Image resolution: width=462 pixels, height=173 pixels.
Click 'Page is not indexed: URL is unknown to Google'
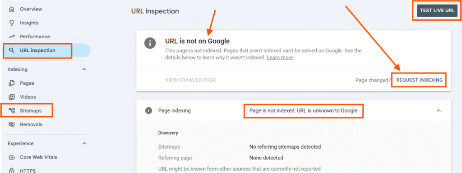pyautogui.click(x=304, y=111)
